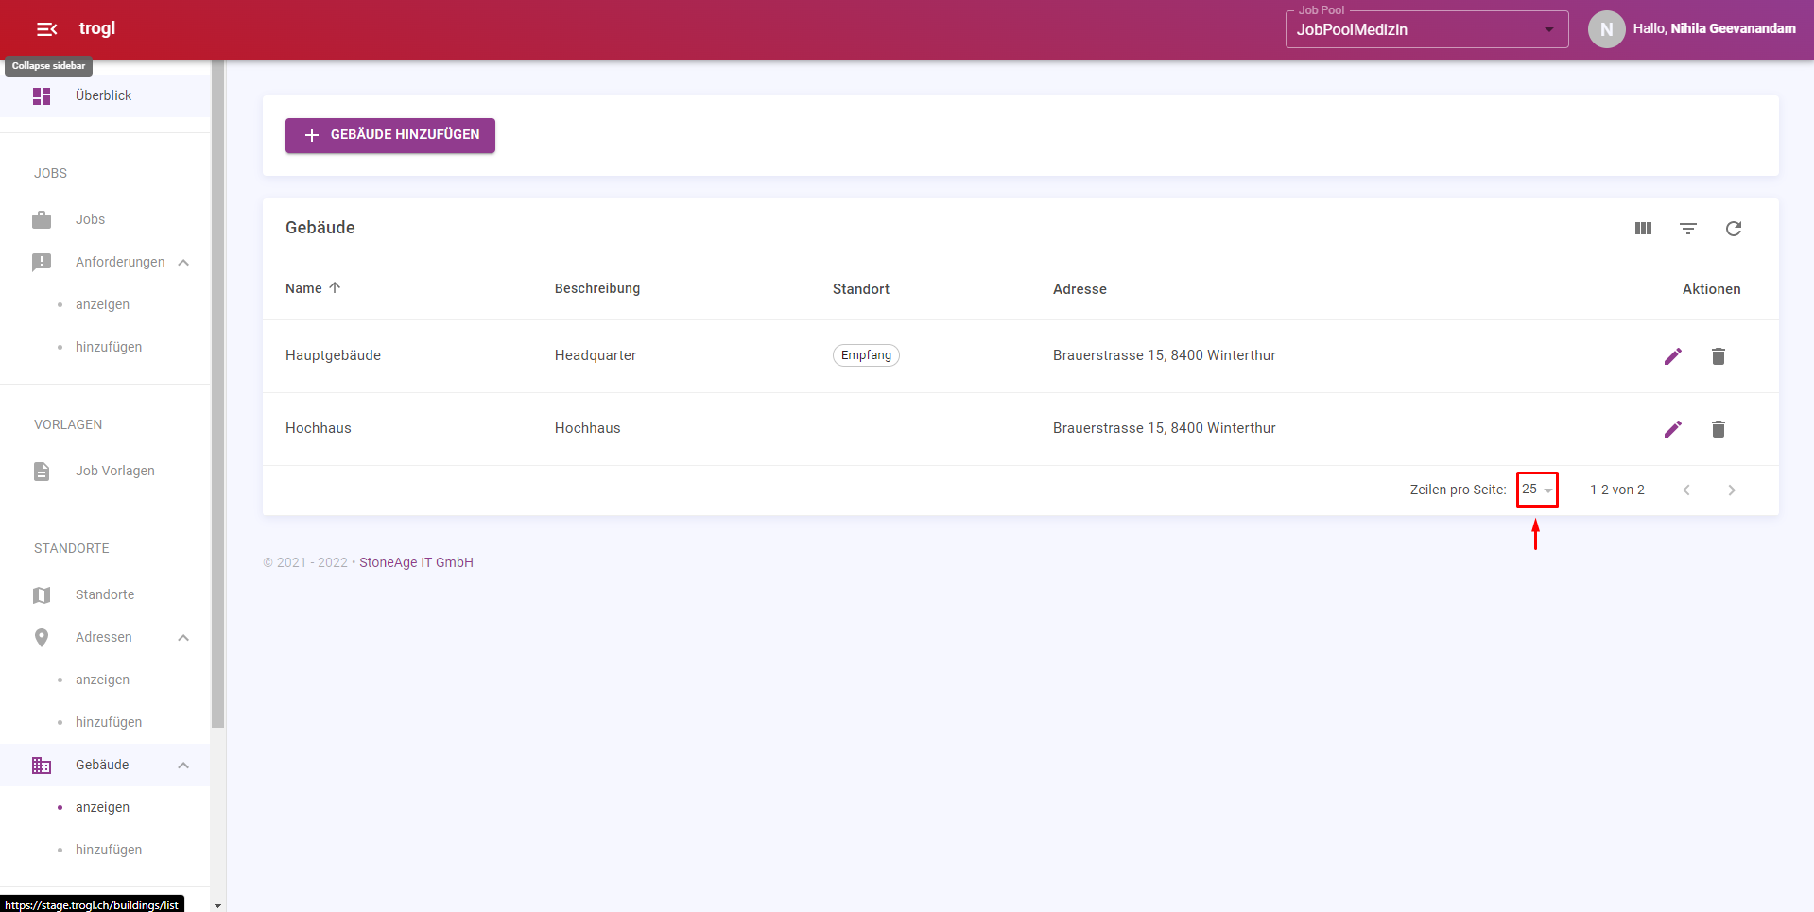Screen dimensions: 1814x912
Task: Sort by the Beschreibung column header
Action: click(597, 288)
